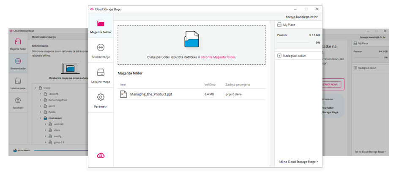Expand the .android folder tree node
This screenshot has height=176, width=399.
pos(46,124)
